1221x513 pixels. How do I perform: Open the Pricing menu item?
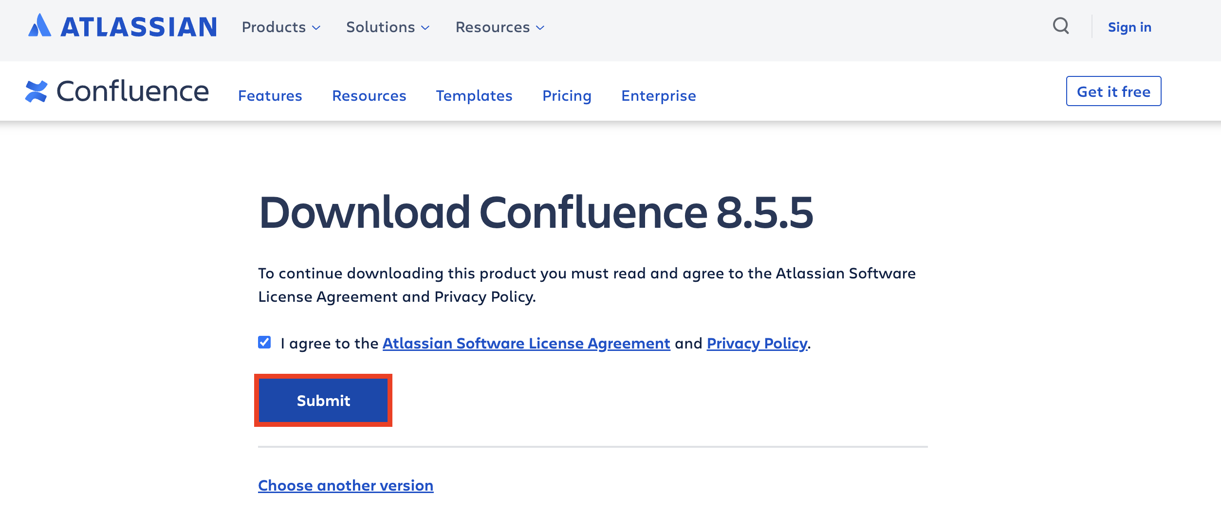coord(567,95)
